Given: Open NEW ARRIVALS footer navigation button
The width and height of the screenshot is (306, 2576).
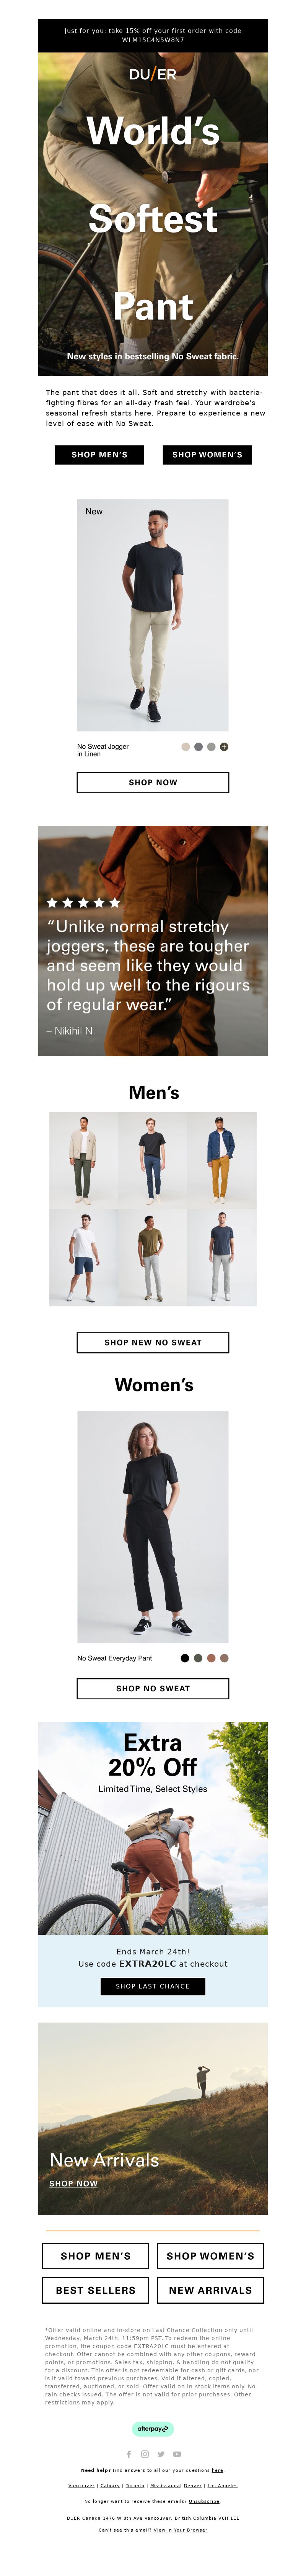Looking at the screenshot, I should coord(210,2289).
